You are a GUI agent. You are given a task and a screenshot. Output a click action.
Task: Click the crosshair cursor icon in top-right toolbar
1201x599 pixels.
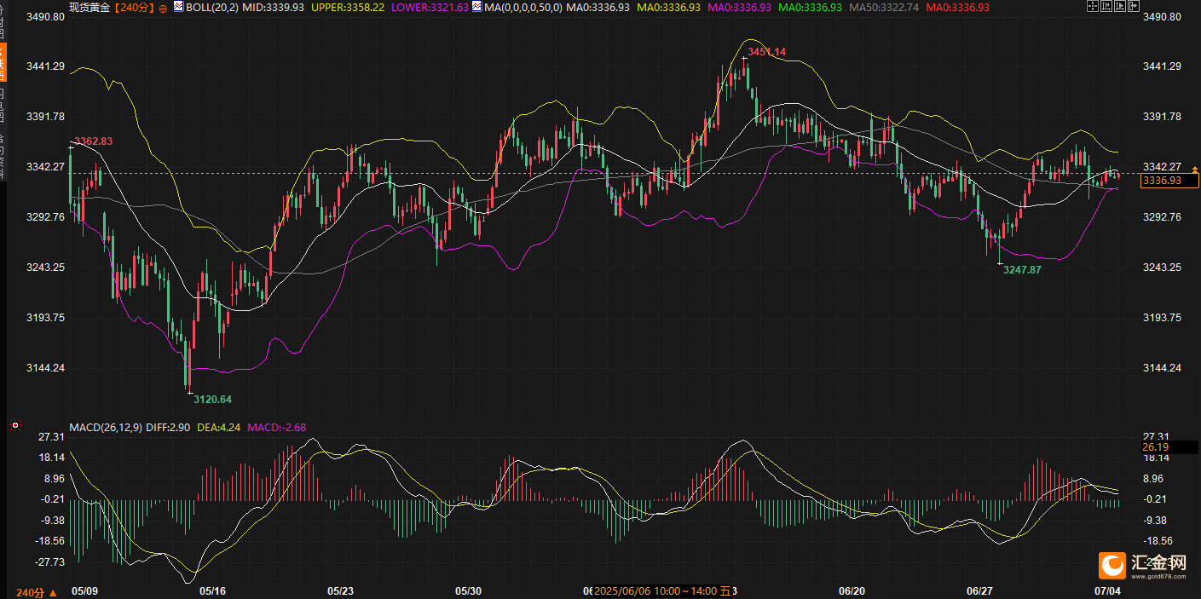(1093, 5)
